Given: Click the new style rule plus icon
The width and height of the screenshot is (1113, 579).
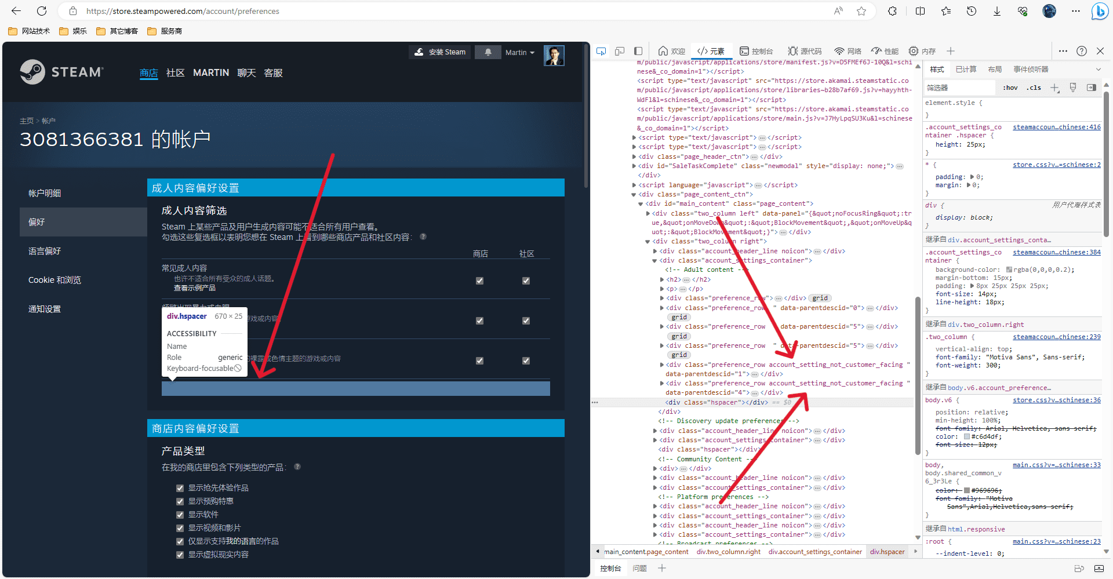Looking at the screenshot, I should pyautogui.click(x=1055, y=88).
